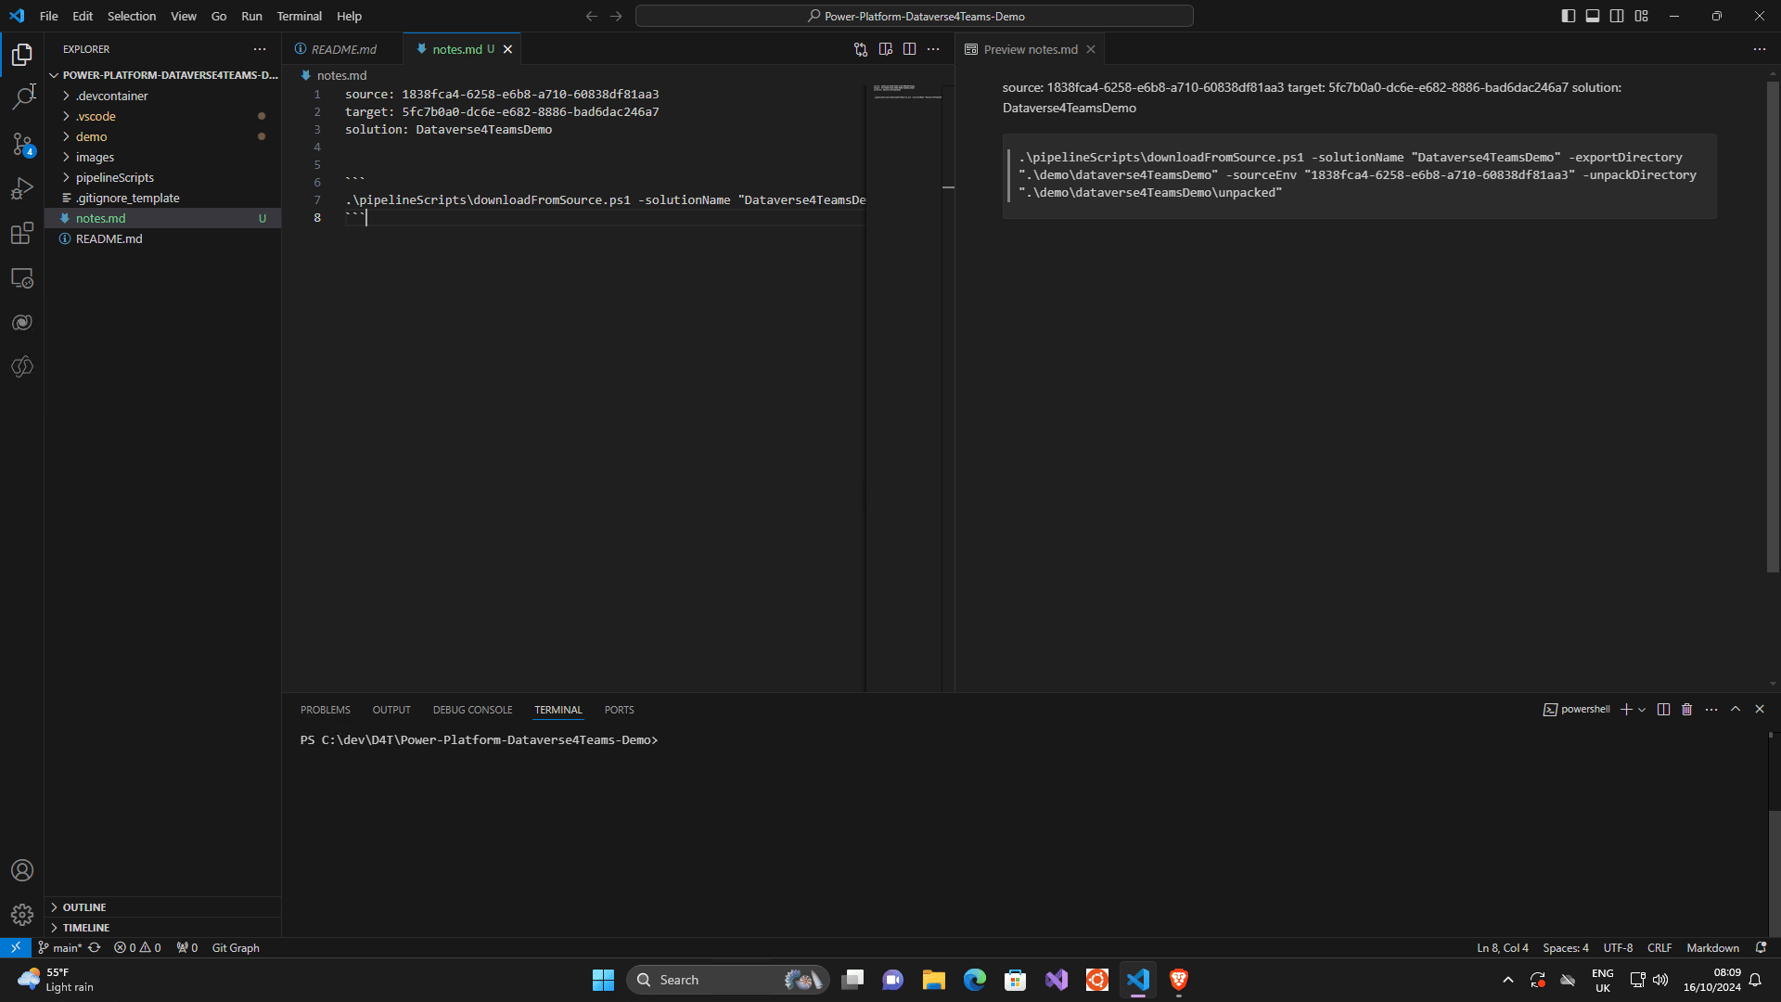This screenshot has width=1781, height=1002.
Task: Open Accounts icon in activity bar
Action: [22, 870]
